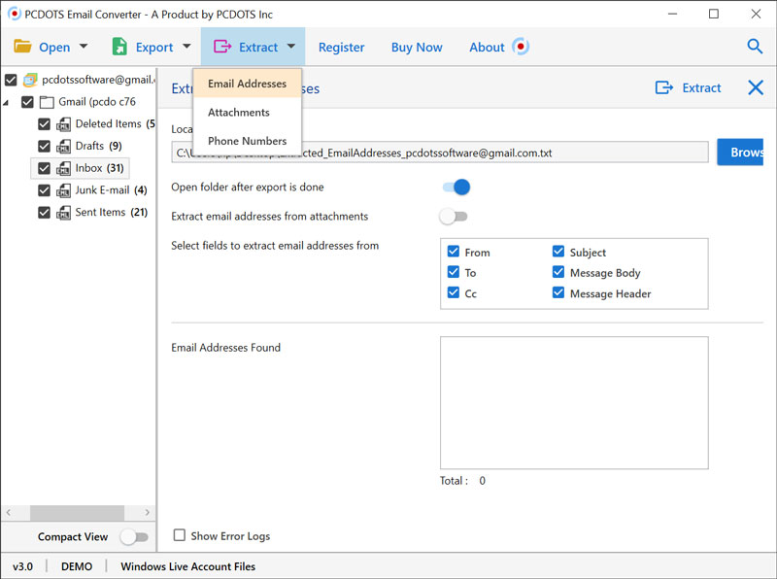
Task: Uncheck the Junk E-mail checkbox
Action: (44, 190)
